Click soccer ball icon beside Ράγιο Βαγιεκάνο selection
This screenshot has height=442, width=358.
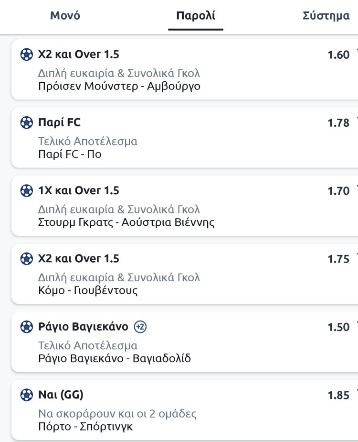pos(27,327)
